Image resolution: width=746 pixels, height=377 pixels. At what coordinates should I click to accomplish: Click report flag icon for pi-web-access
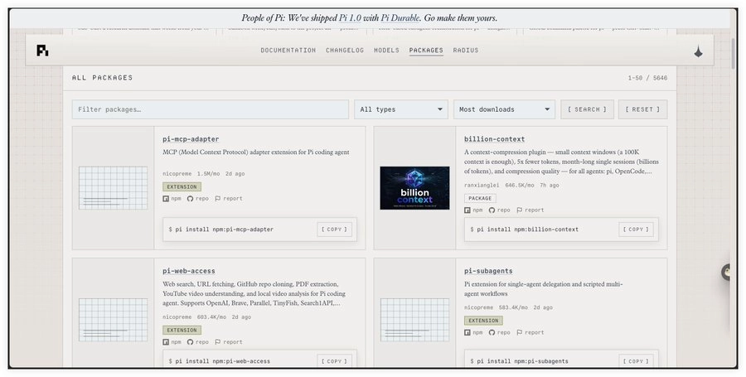tap(217, 342)
